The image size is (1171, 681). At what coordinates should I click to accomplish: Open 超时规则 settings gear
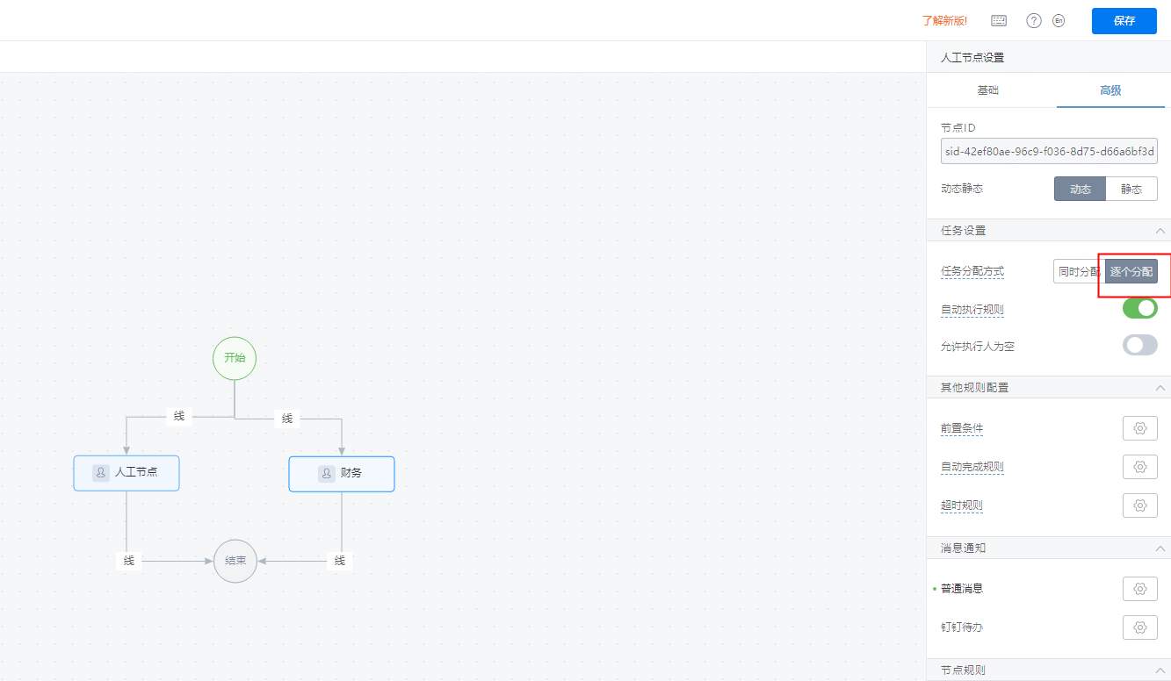click(x=1140, y=505)
